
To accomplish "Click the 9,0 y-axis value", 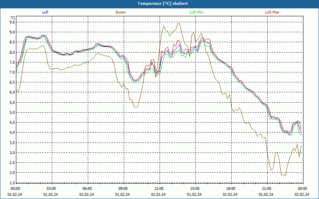I will pos(12,32).
